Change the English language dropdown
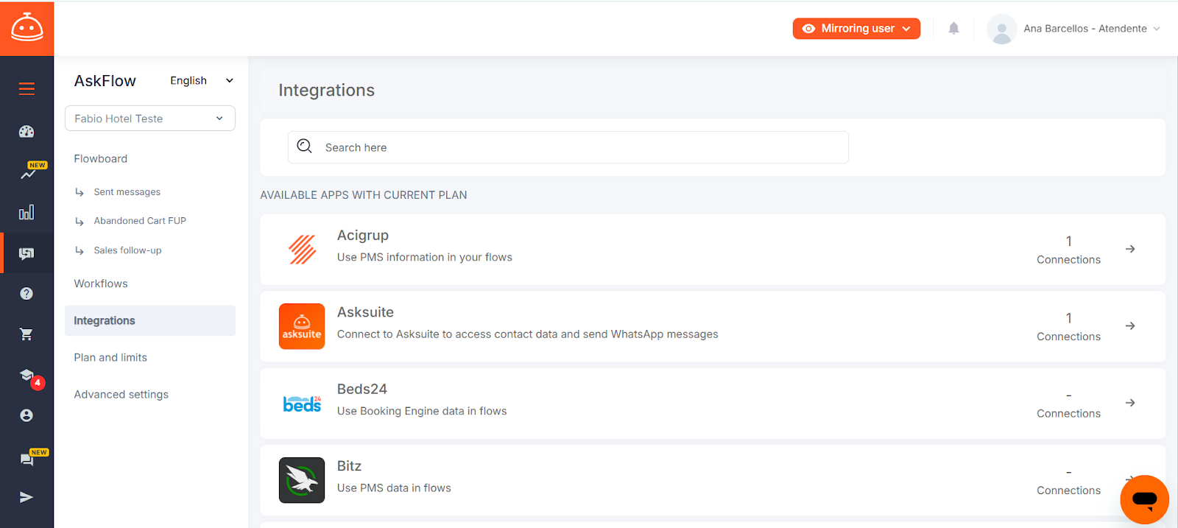 tap(202, 80)
